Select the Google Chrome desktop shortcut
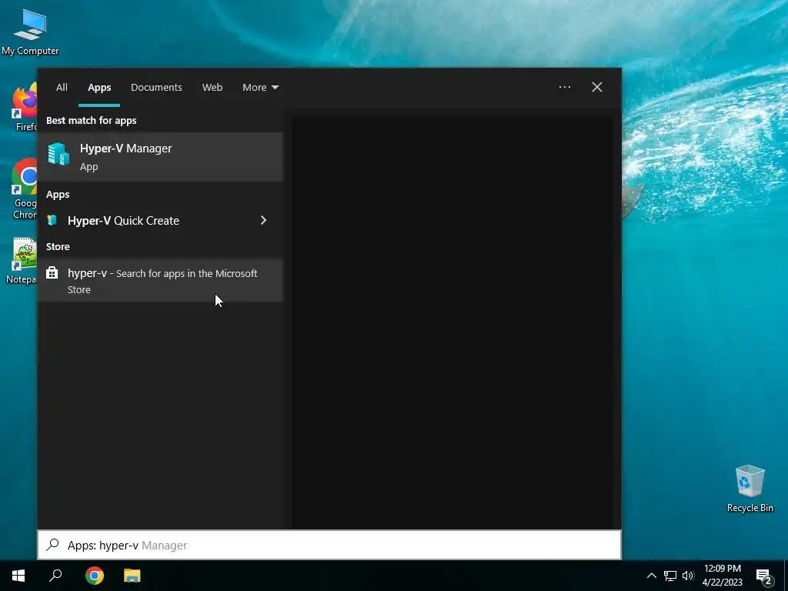 tap(24, 189)
